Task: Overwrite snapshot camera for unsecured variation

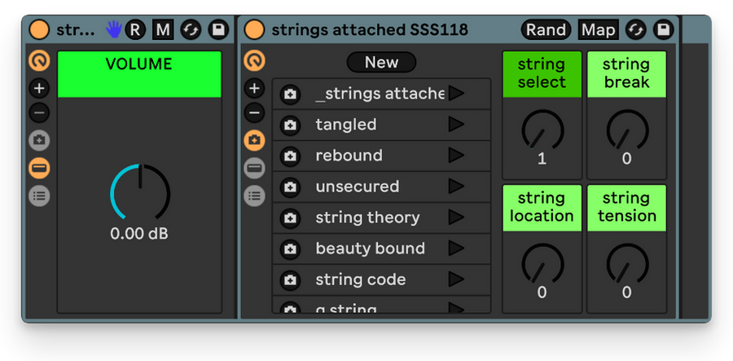Action: 290,187
